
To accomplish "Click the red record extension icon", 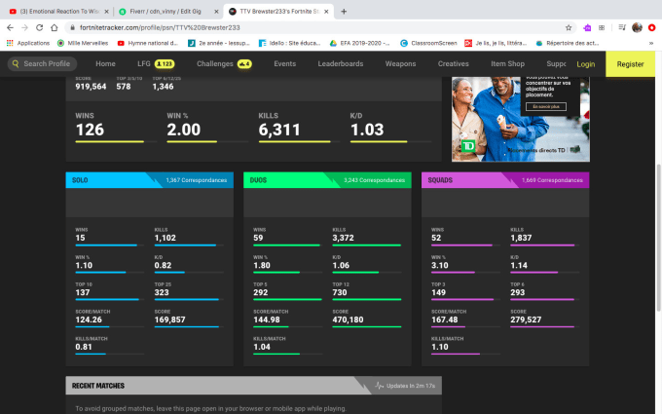I will 652,27.
